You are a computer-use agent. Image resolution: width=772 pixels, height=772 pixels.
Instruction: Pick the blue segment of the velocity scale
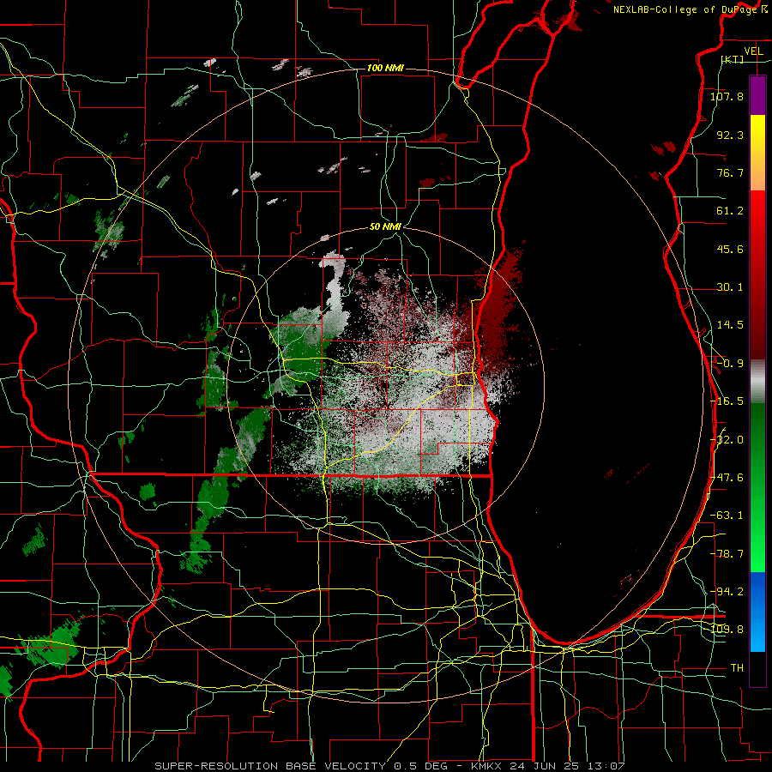(x=757, y=612)
